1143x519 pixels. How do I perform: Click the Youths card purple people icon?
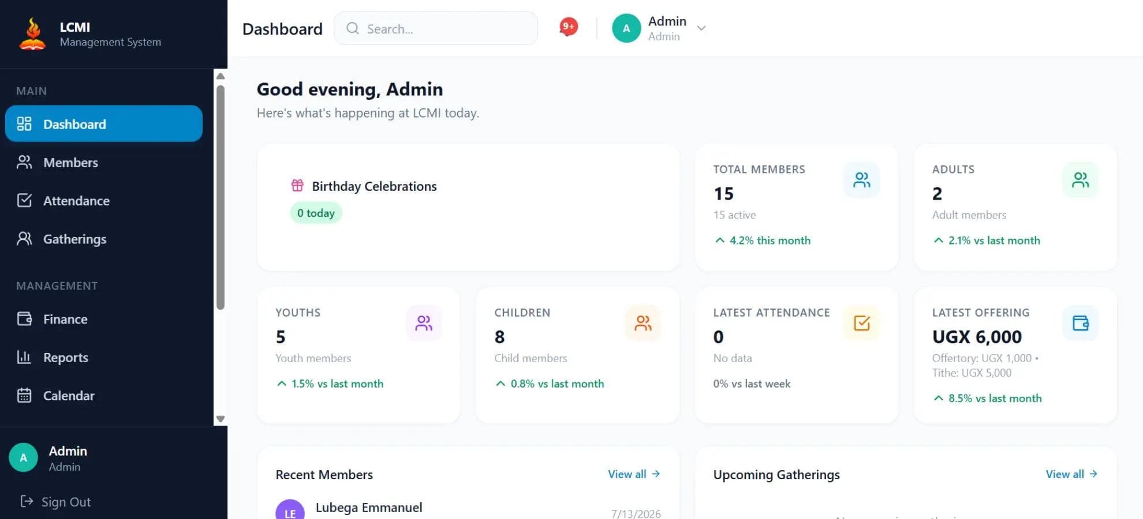tap(424, 323)
